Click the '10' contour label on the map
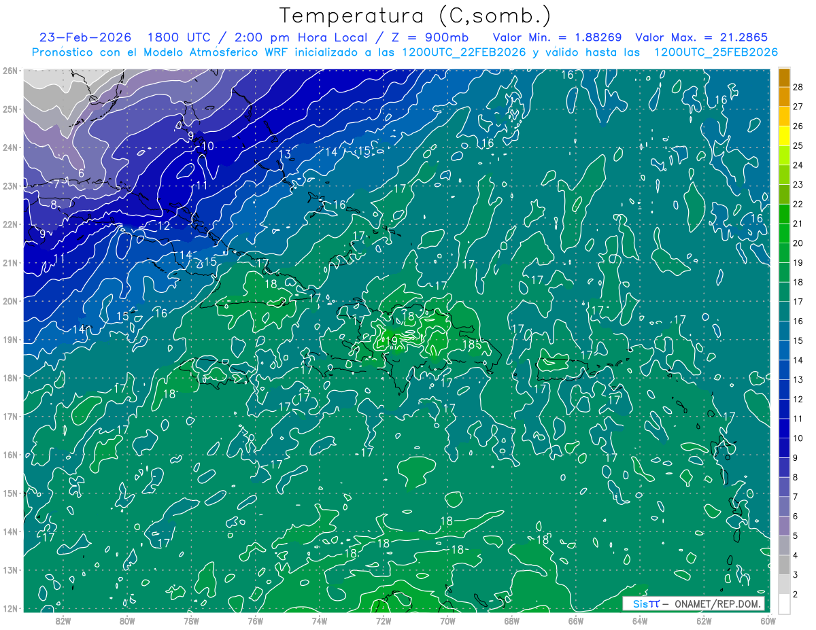The width and height of the screenshot is (816, 630). 207,146
